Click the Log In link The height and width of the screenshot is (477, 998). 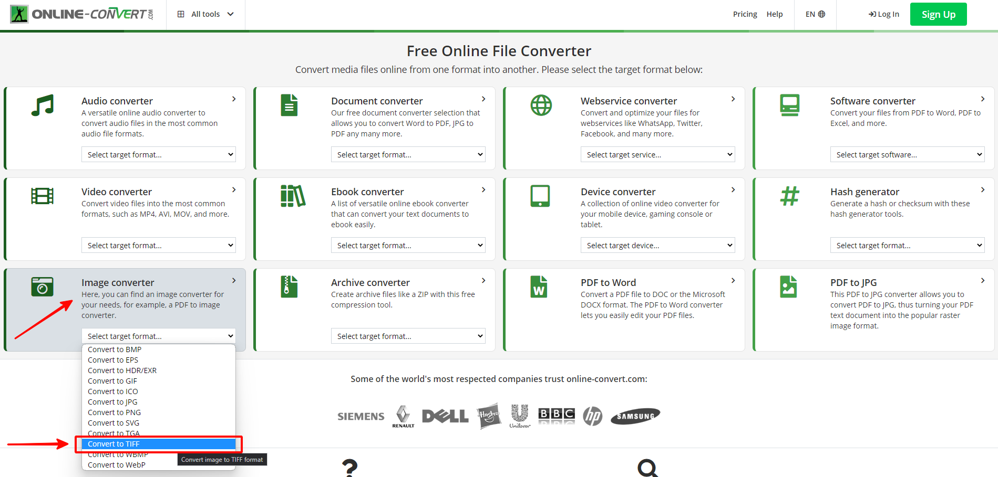884,14
